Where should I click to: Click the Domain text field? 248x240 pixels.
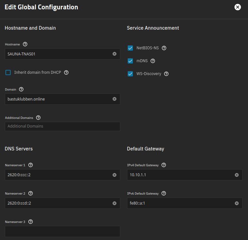coord(58,99)
